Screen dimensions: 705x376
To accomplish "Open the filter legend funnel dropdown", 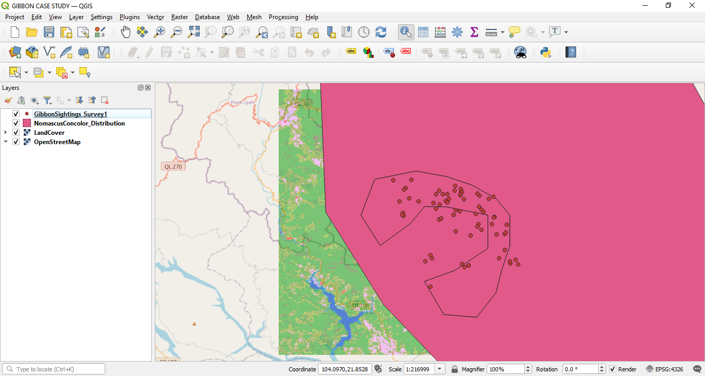I will (47, 100).
